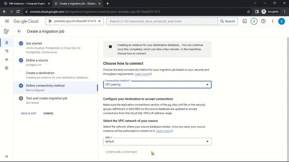The image size is (289, 162).
Task: Go back using the arrow next to Create a migration job
Action: 19,31
